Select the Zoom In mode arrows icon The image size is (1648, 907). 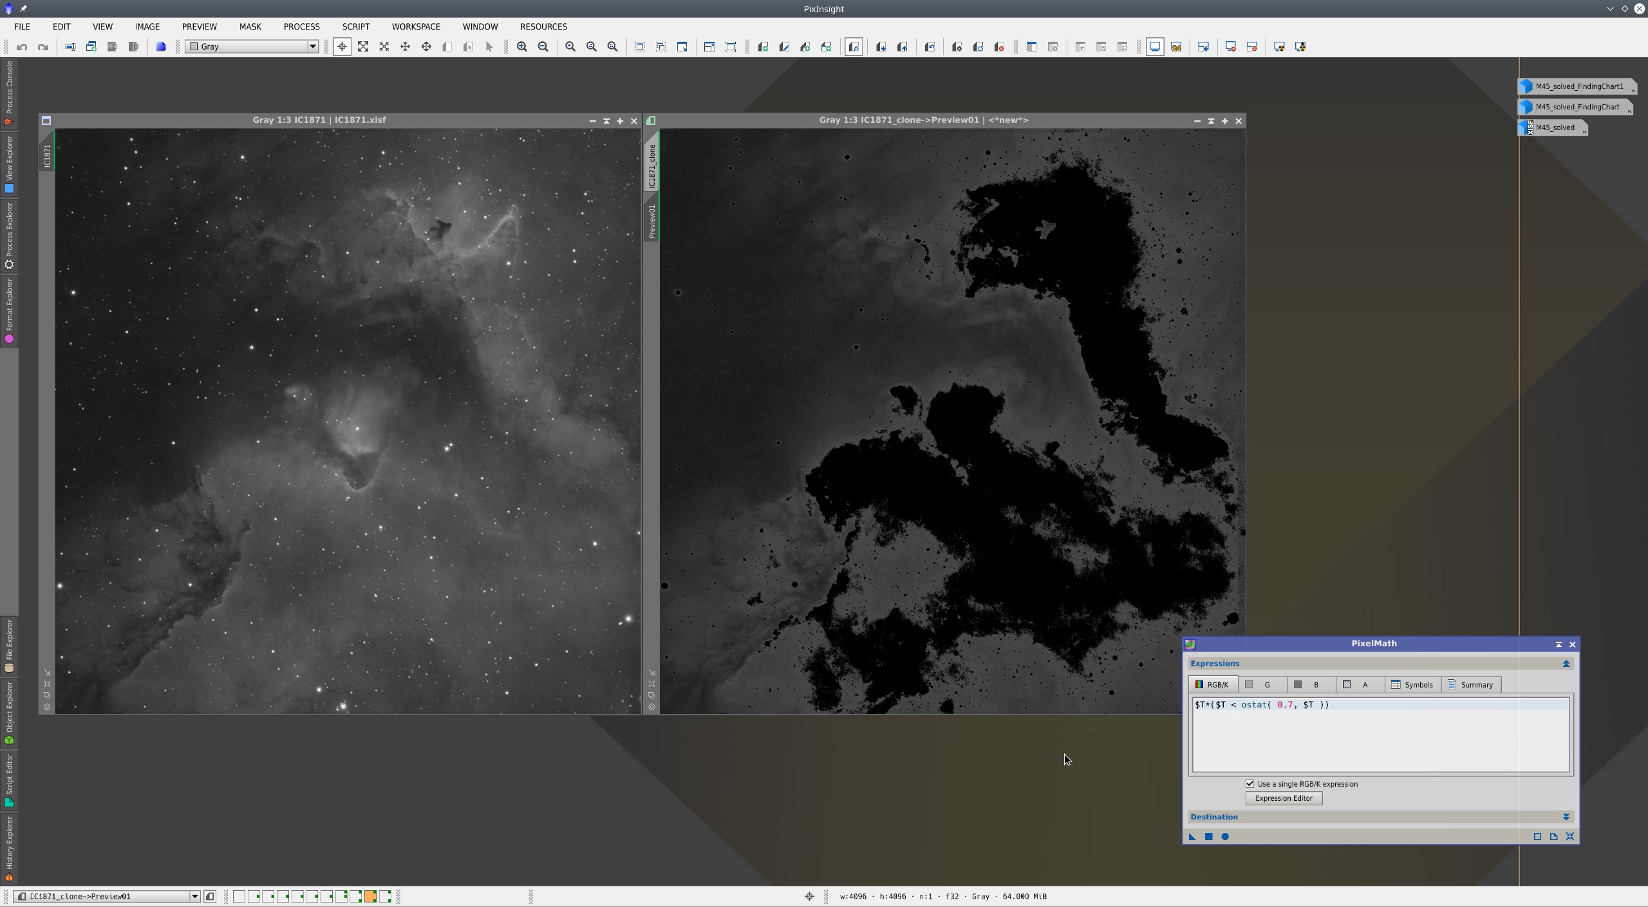click(363, 46)
